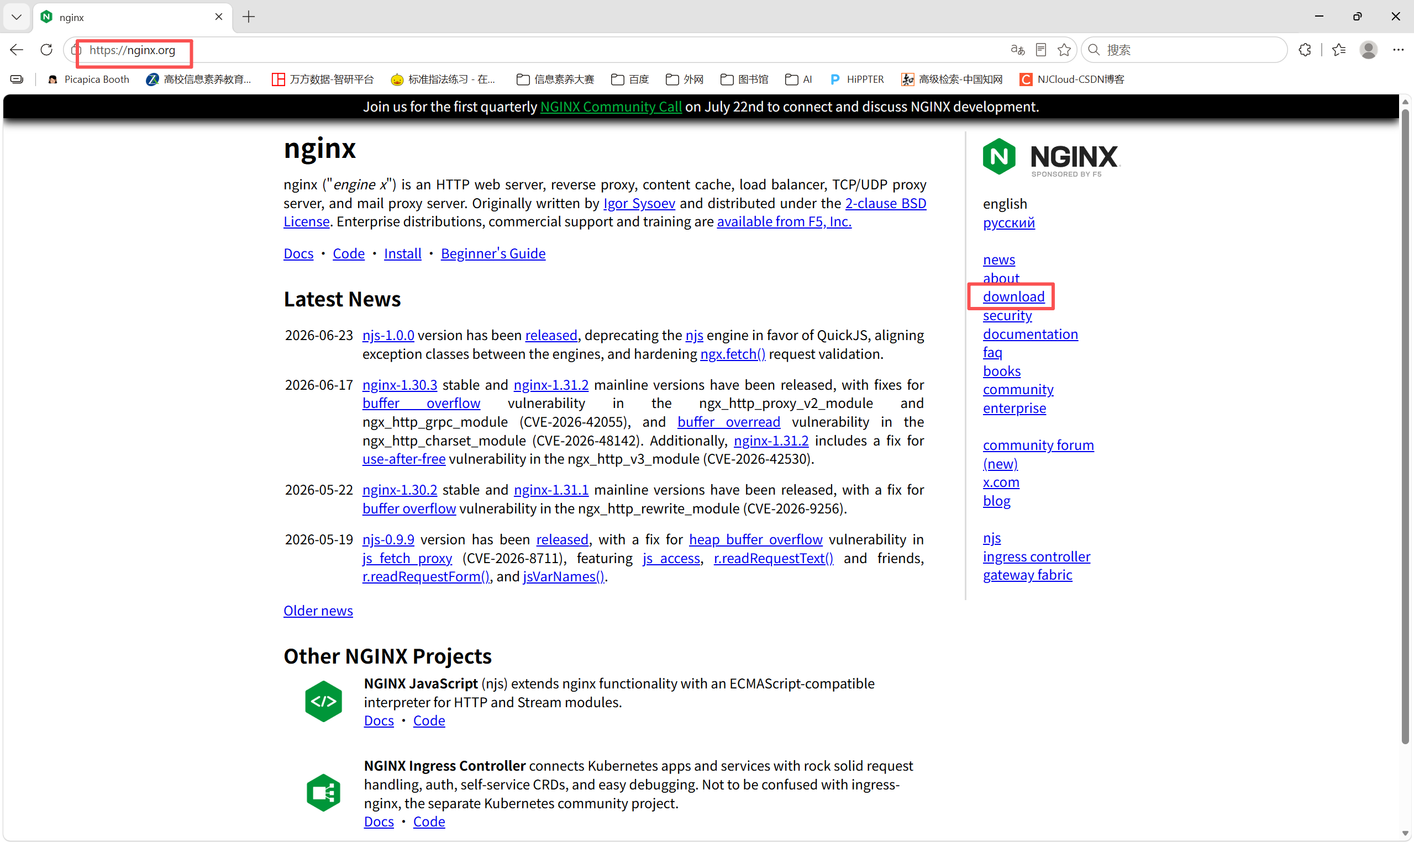1414x843 pixels.
Task: Open the download sidebar link
Action: pyautogui.click(x=1014, y=296)
